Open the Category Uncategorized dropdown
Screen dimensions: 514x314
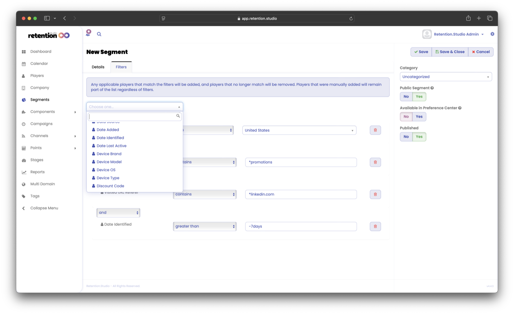point(446,77)
